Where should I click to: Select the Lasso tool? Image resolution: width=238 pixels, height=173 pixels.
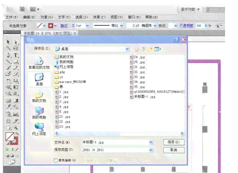pos(16,48)
